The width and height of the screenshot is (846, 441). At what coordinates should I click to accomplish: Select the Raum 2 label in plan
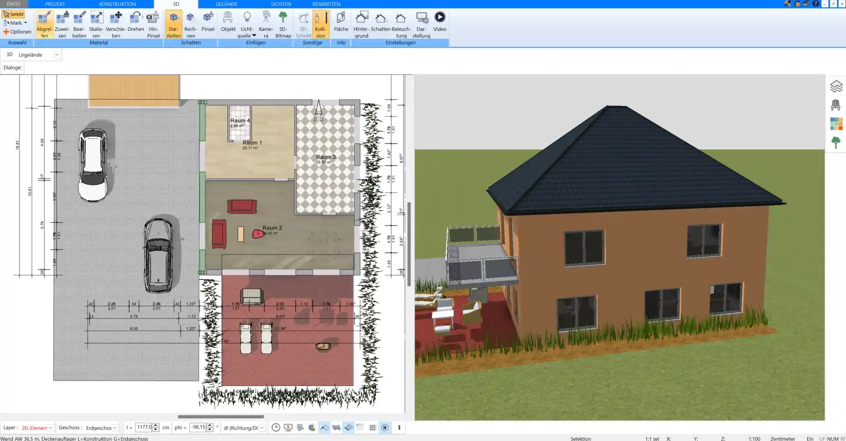272,228
